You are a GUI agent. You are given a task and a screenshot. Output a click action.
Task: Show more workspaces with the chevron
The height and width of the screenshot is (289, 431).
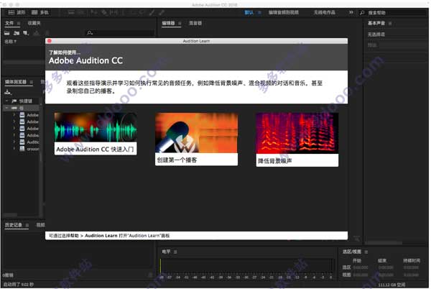pyautogui.click(x=351, y=12)
